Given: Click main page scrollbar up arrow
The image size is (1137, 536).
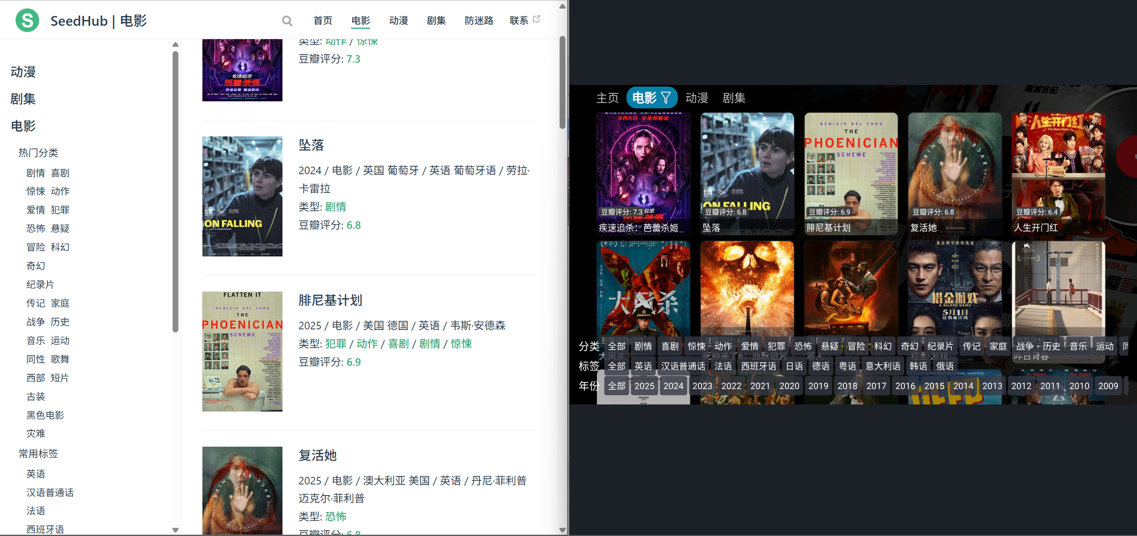Looking at the screenshot, I should point(562,6).
